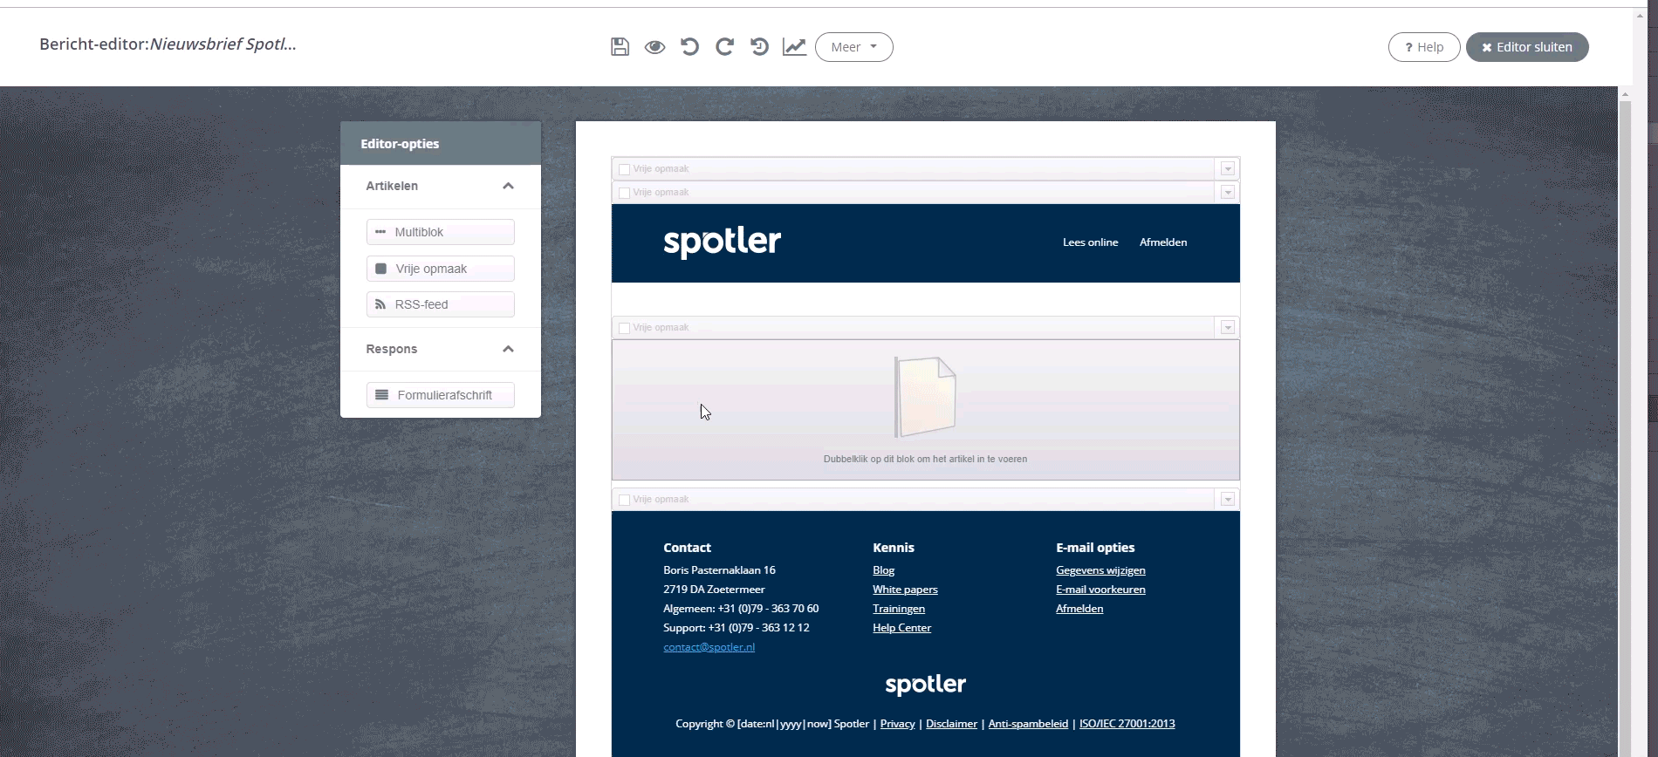1658x757 pixels.
Task: Click the empty article placeholder block
Action: click(925, 410)
